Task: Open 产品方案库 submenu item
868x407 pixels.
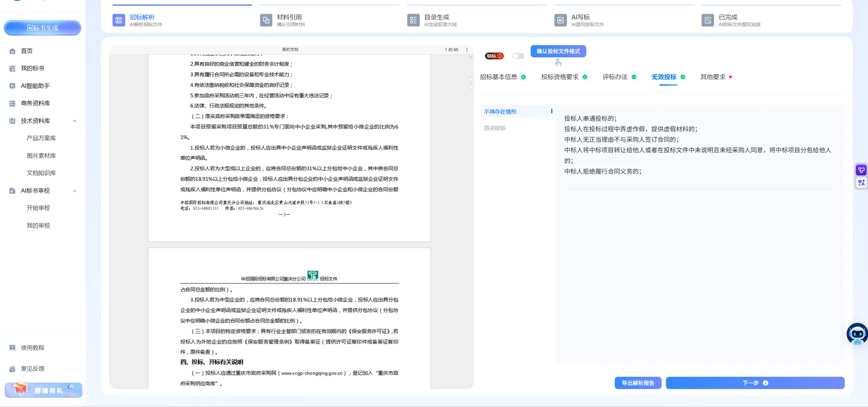Action: (x=41, y=138)
